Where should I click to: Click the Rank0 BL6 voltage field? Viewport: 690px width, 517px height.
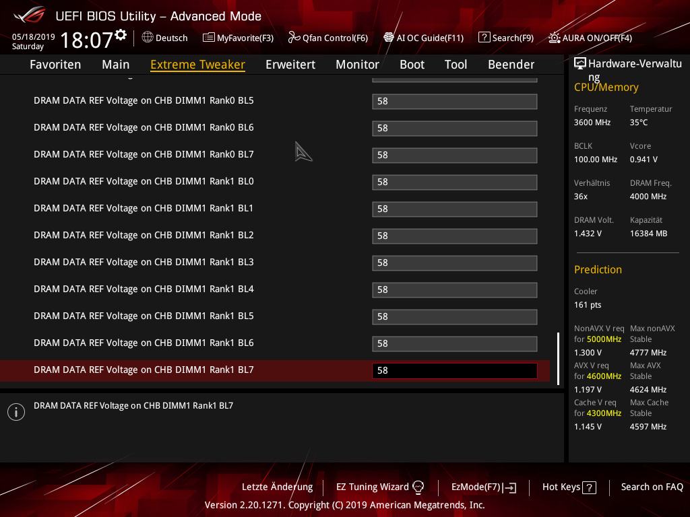tap(455, 129)
